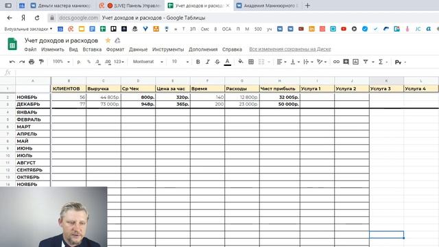The height and width of the screenshot is (247, 439).
Task: Open the font size 10 dropdown
Action: (180, 62)
